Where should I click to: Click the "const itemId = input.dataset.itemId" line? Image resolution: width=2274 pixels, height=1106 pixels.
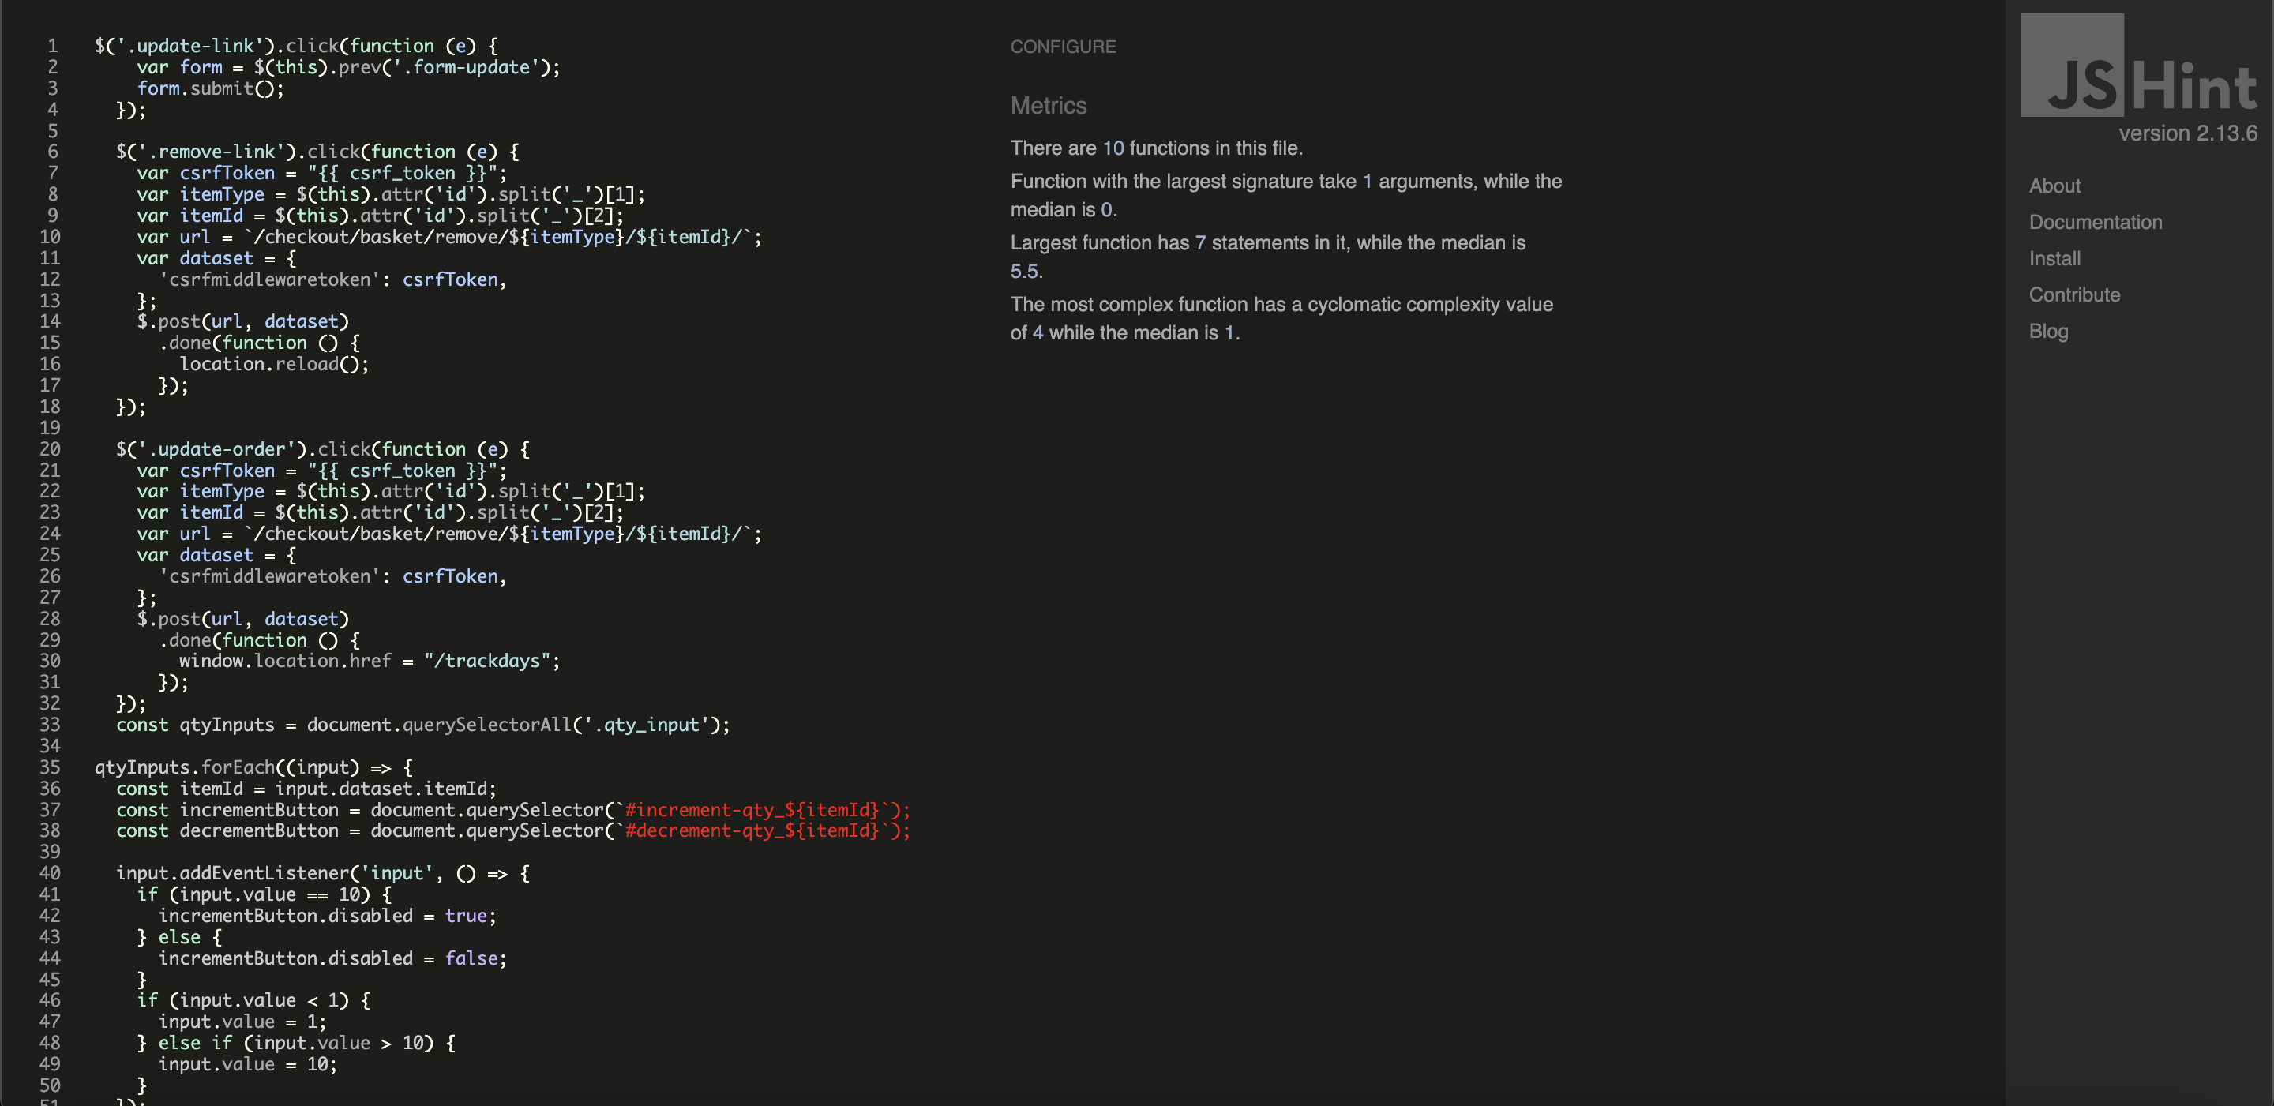click(x=306, y=788)
